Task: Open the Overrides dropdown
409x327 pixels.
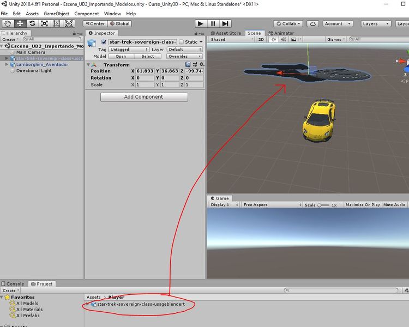Action: 185,56
